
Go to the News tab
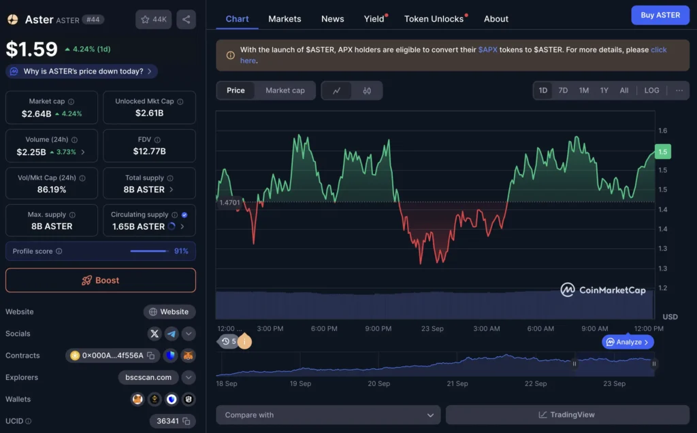(332, 19)
